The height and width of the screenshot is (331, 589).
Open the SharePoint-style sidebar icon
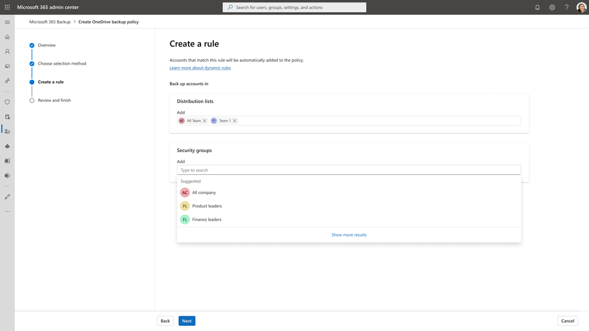pyautogui.click(x=7, y=176)
